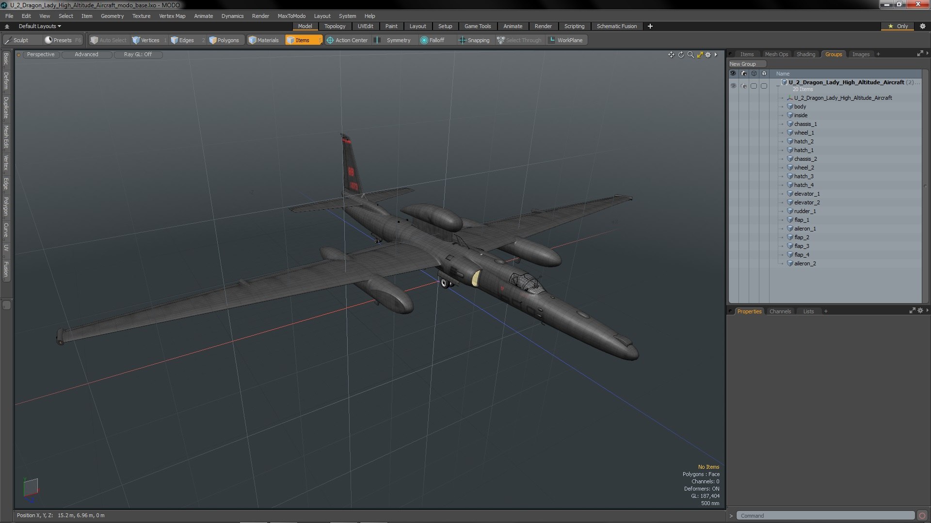The image size is (931, 523).
Task: Activate Items selection mode
Action: click(x=303, y=40)
